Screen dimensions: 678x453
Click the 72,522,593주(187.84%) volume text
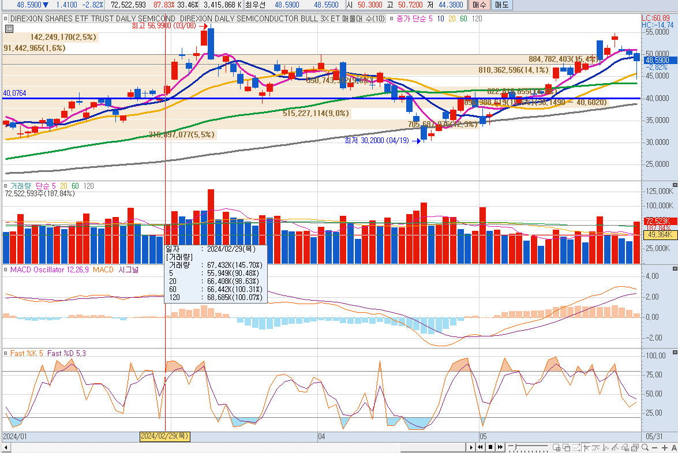[40, 194]
